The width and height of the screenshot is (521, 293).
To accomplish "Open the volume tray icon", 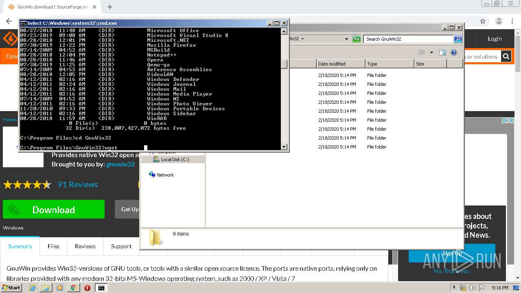I will pos(473,288).
